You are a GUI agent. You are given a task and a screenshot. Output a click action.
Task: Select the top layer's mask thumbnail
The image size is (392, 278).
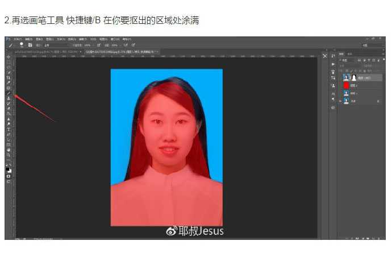point(354,77)
